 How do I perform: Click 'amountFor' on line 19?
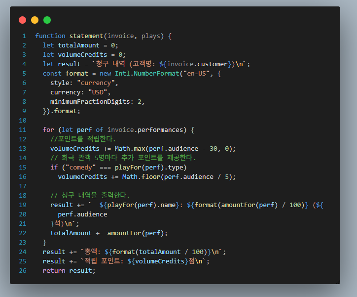click(x=238, y=205)
